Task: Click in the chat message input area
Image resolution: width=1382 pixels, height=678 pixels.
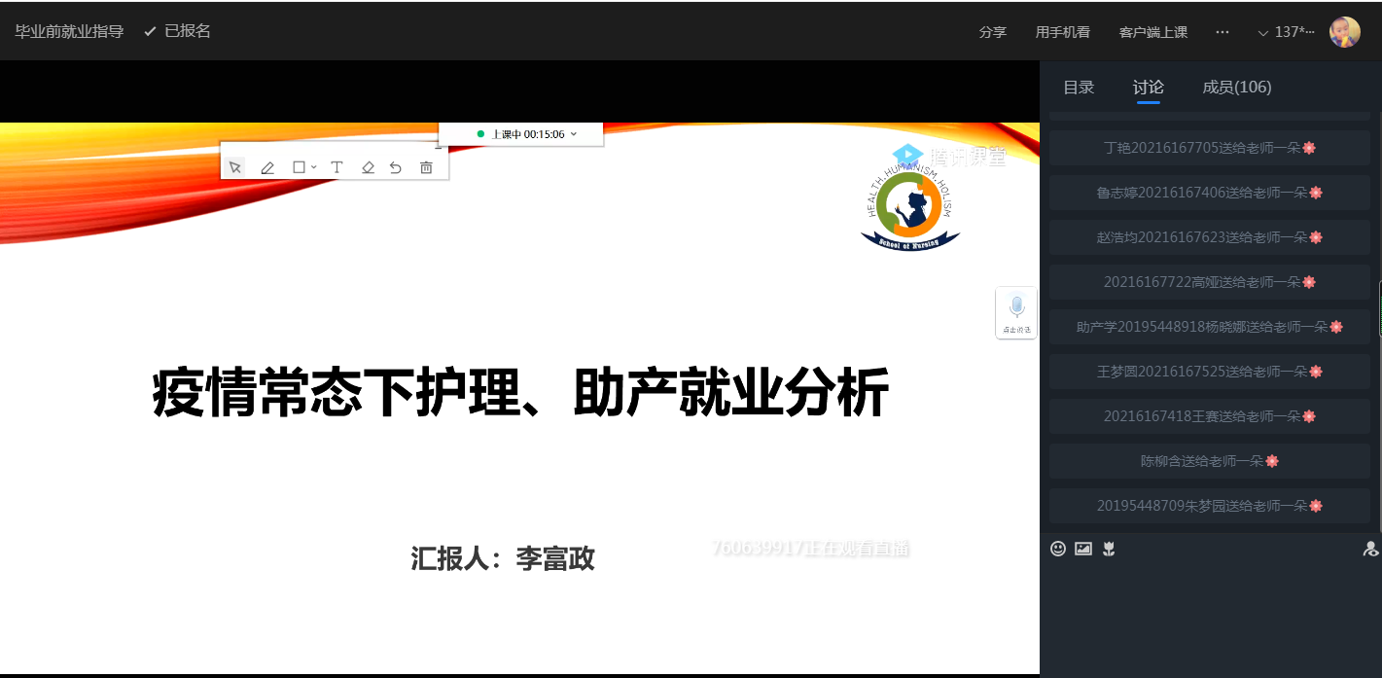Action: (x=1211, y=613)
